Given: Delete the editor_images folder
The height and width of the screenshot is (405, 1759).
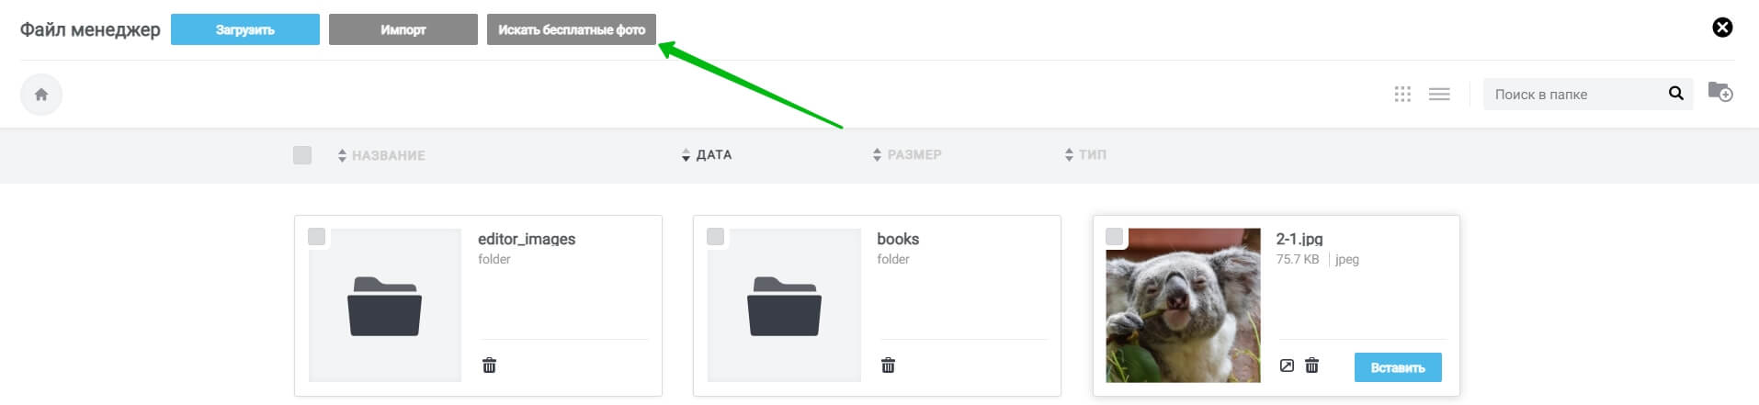Looking at the screenshot, I should [489, 366].
